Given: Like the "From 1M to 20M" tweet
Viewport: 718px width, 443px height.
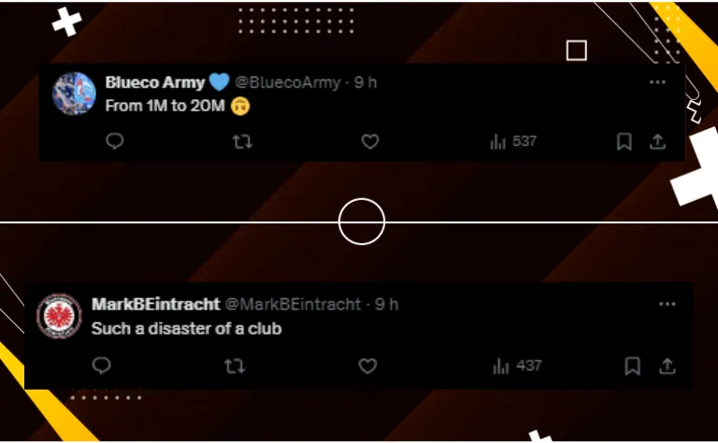Looking at the screenshot, I should [370, 141].
